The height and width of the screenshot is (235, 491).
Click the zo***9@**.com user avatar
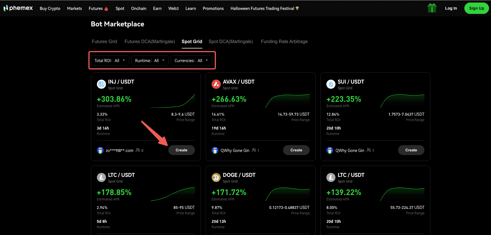pyautogui.click(x=100, y=150)
